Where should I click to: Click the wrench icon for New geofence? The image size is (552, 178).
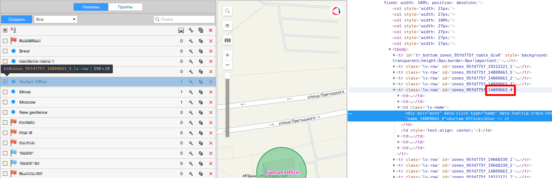191,112
